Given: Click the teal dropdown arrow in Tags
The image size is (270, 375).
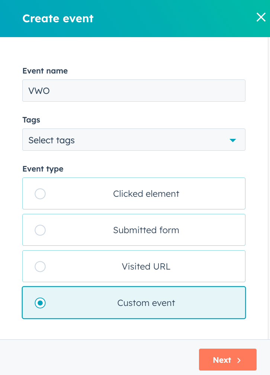Looking at the screenshot, I should [233, 140].
